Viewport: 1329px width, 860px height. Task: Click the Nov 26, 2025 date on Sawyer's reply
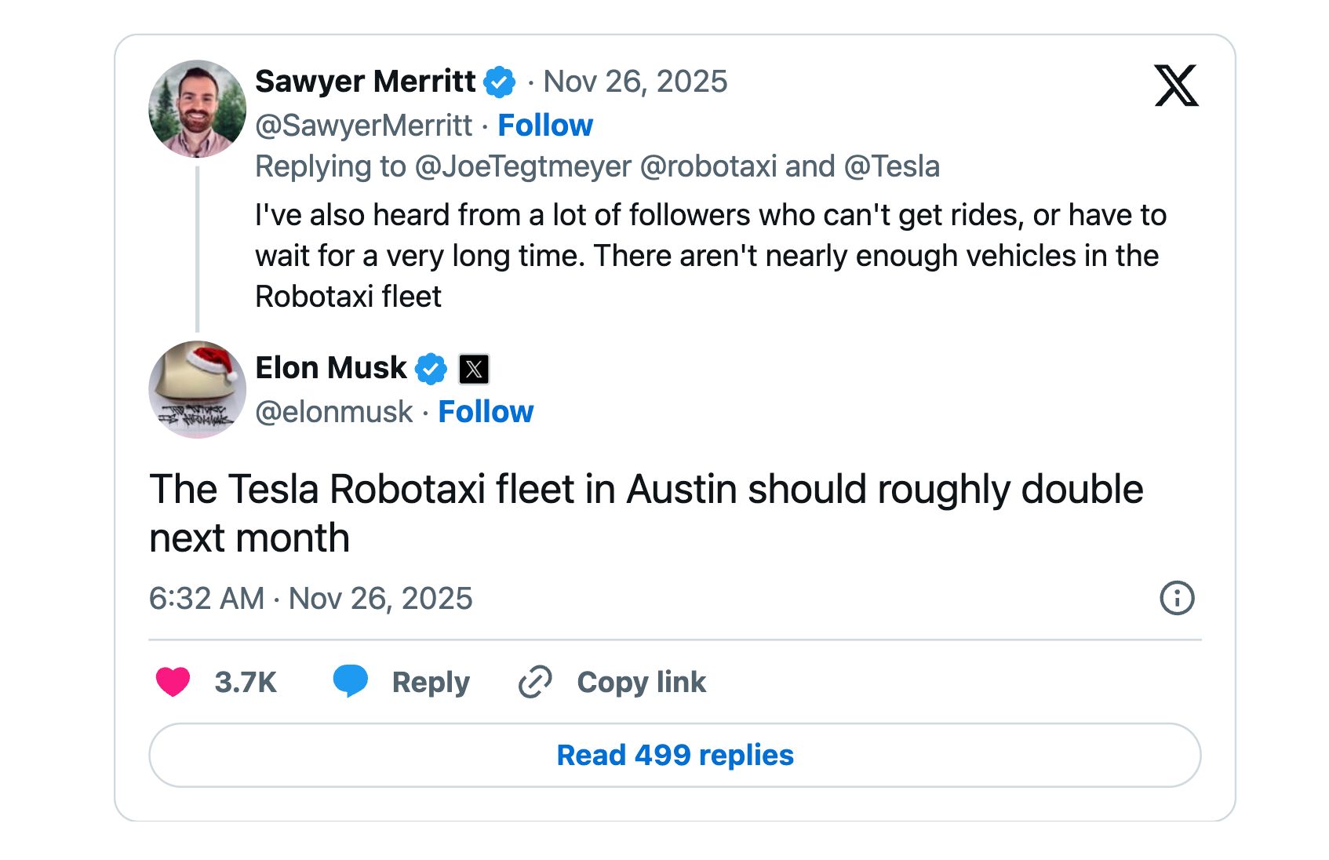click(x=635, y=82)
